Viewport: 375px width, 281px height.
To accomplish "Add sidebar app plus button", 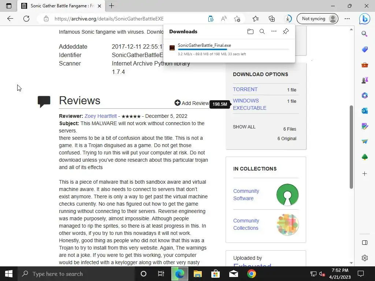I will point(364,174).
